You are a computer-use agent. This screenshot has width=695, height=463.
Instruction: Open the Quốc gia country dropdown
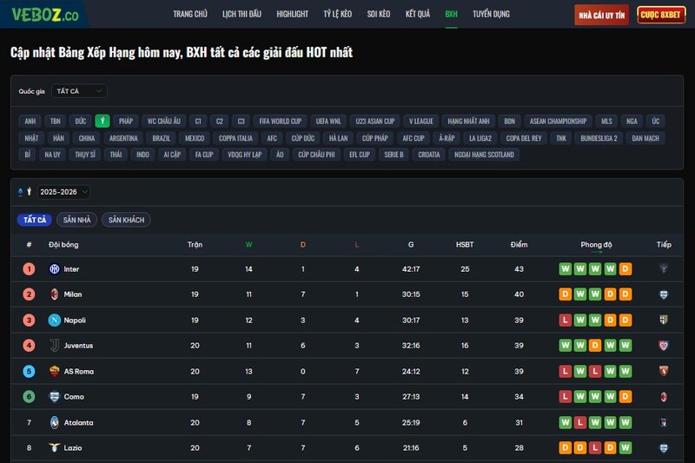(79, 90)
